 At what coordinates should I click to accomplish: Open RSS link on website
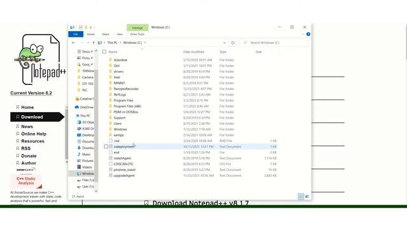[25, 148]
